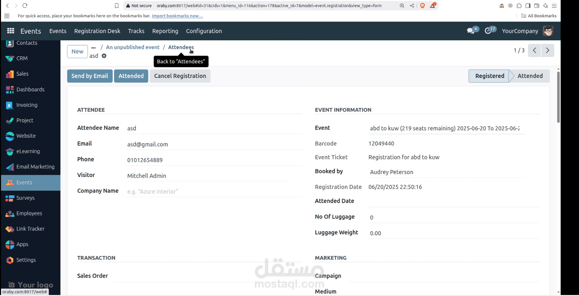Edit the No Of Luggage field
Viewport: 579px width, 296px height.
pos(454,217)
